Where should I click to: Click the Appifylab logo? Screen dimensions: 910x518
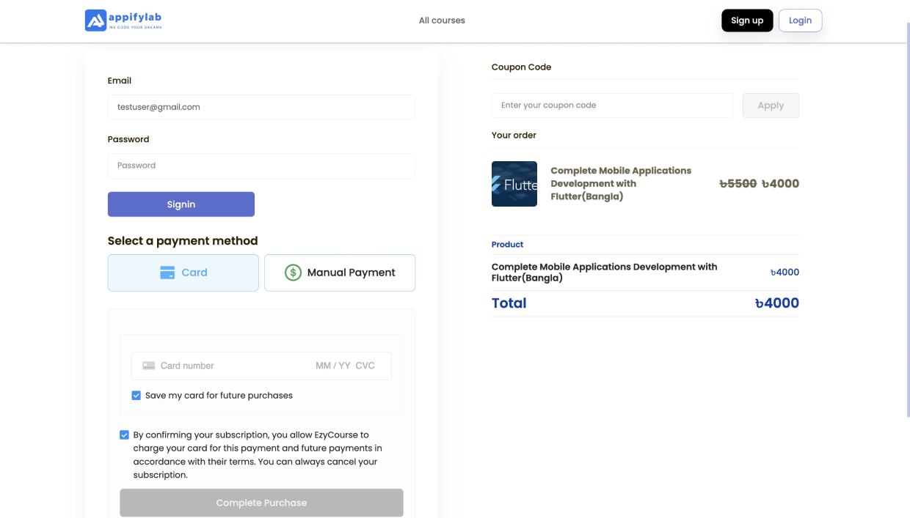tap(123, 21)
